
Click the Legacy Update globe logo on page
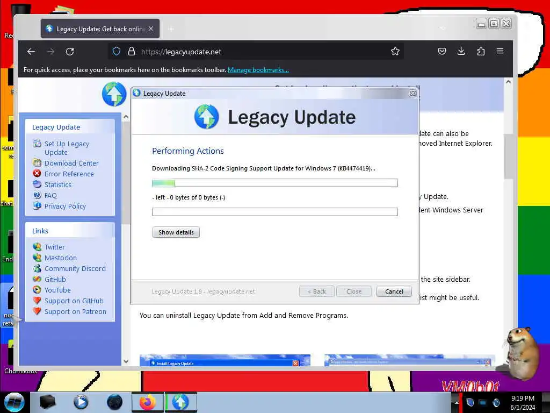(114, 94)
